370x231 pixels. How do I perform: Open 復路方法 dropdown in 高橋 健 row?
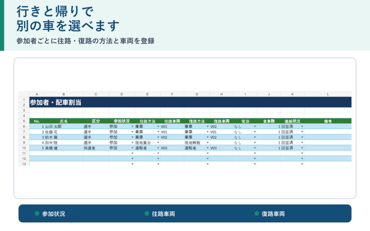click(x=208, y=148)
